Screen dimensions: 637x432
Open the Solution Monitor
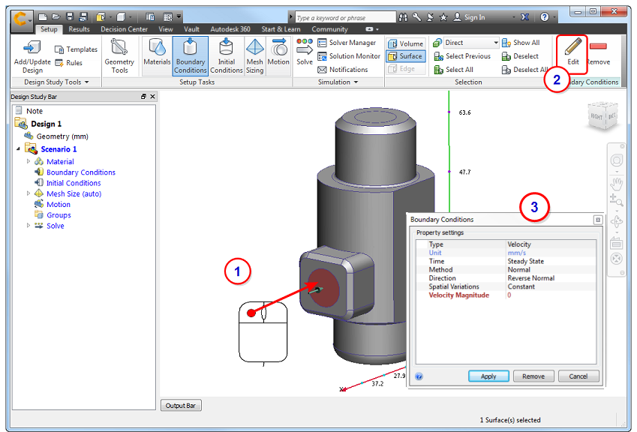350,55
